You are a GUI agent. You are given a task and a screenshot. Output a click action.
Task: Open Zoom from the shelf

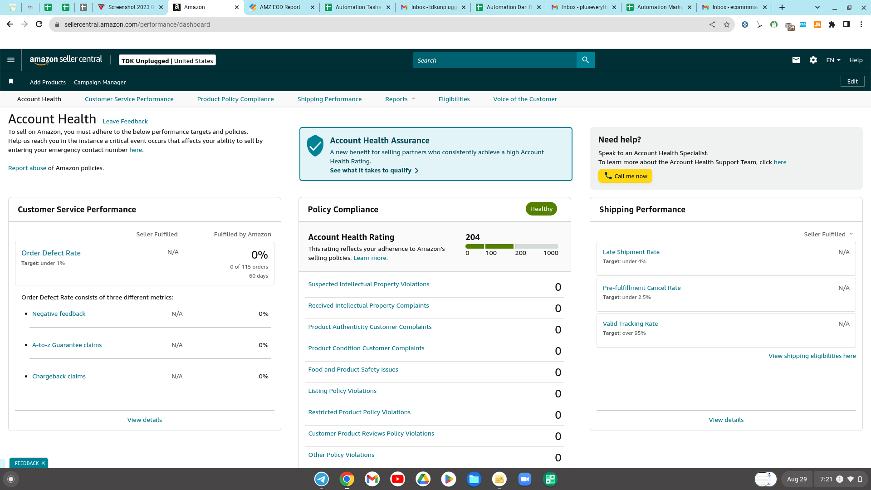tap(525, 479)
